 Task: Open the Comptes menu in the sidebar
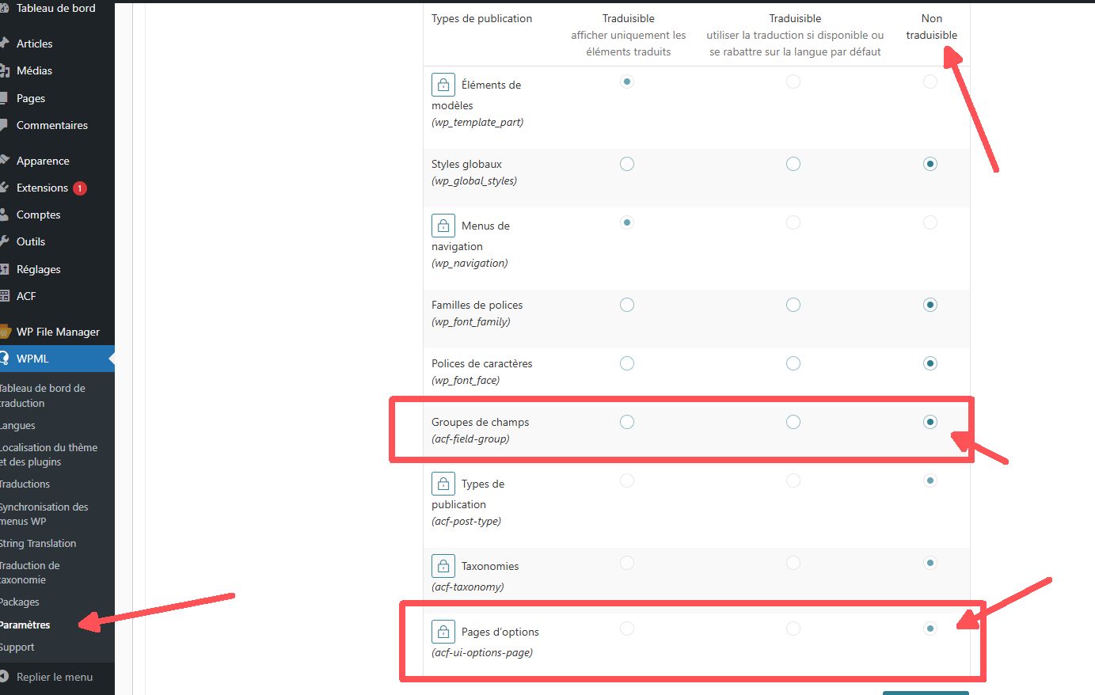[x=57, y=215]
